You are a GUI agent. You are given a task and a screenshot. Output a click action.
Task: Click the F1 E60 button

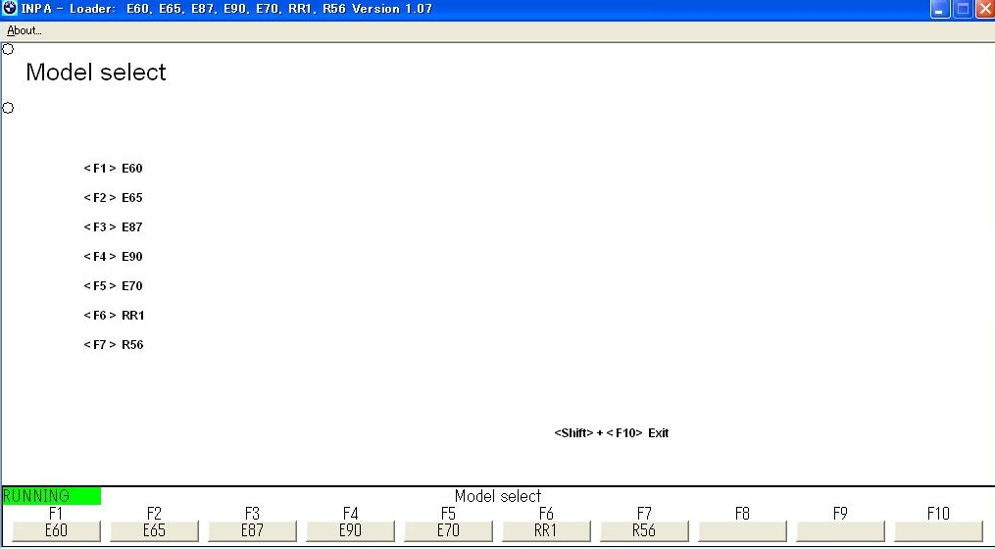[x=57, y=530]
